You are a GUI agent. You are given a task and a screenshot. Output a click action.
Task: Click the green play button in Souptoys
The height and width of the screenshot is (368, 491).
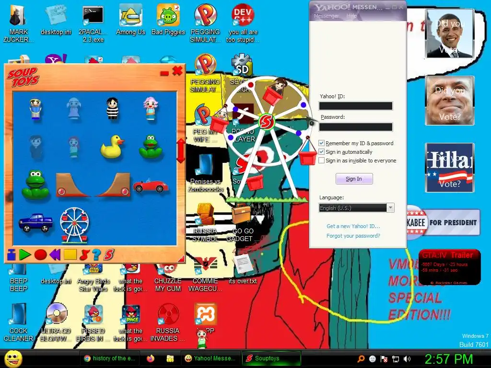click(25, 254)
